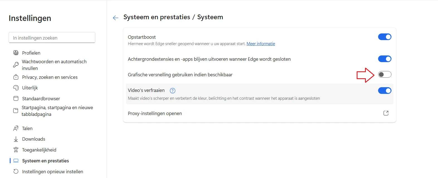Viewport: 438px width, 178px height.
Task: Click the In instellingen zoeken search field
Action: click(x=52, y=38)
